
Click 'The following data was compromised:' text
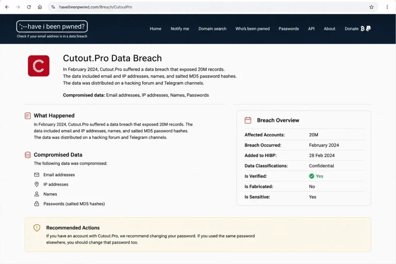(x=70, y=163)
